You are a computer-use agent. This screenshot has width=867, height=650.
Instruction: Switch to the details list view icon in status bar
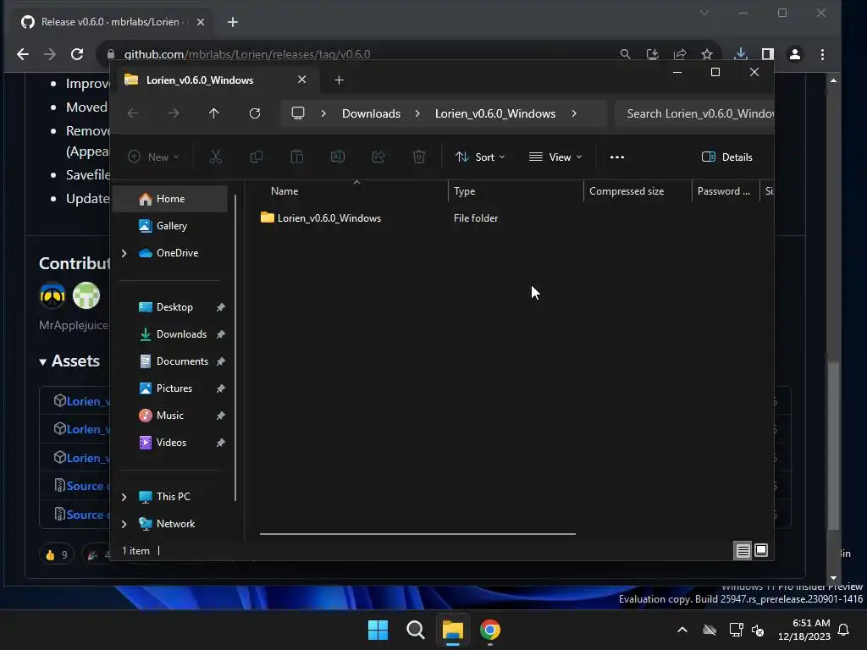click(x=743, y=550)
